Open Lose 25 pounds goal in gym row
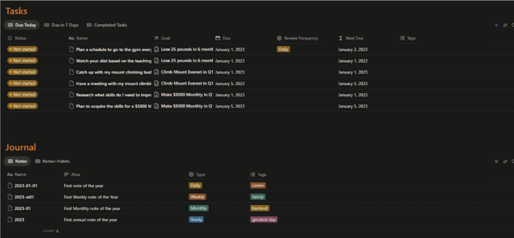514x238 pixels. [x=187, y=50]
